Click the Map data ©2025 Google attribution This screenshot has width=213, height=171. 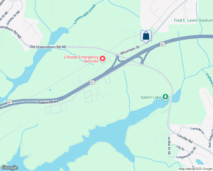[196, 169]
